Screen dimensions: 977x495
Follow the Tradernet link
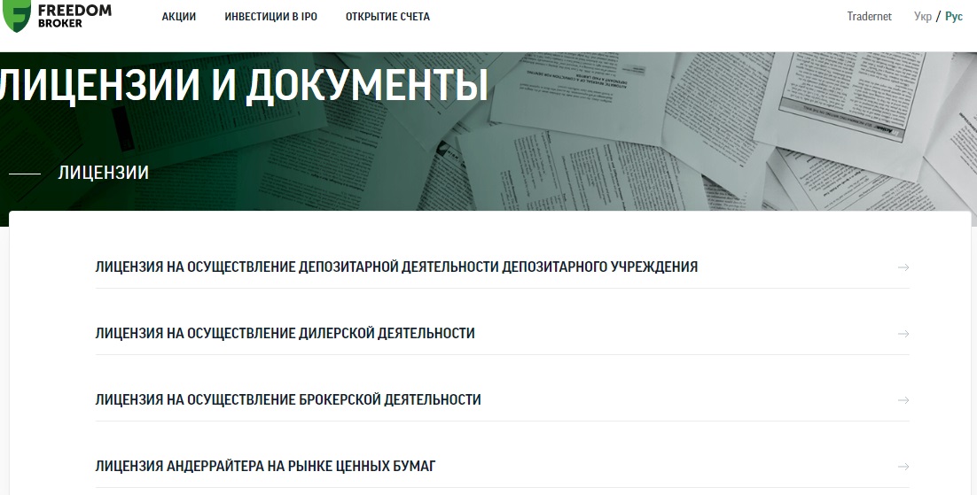869,17
